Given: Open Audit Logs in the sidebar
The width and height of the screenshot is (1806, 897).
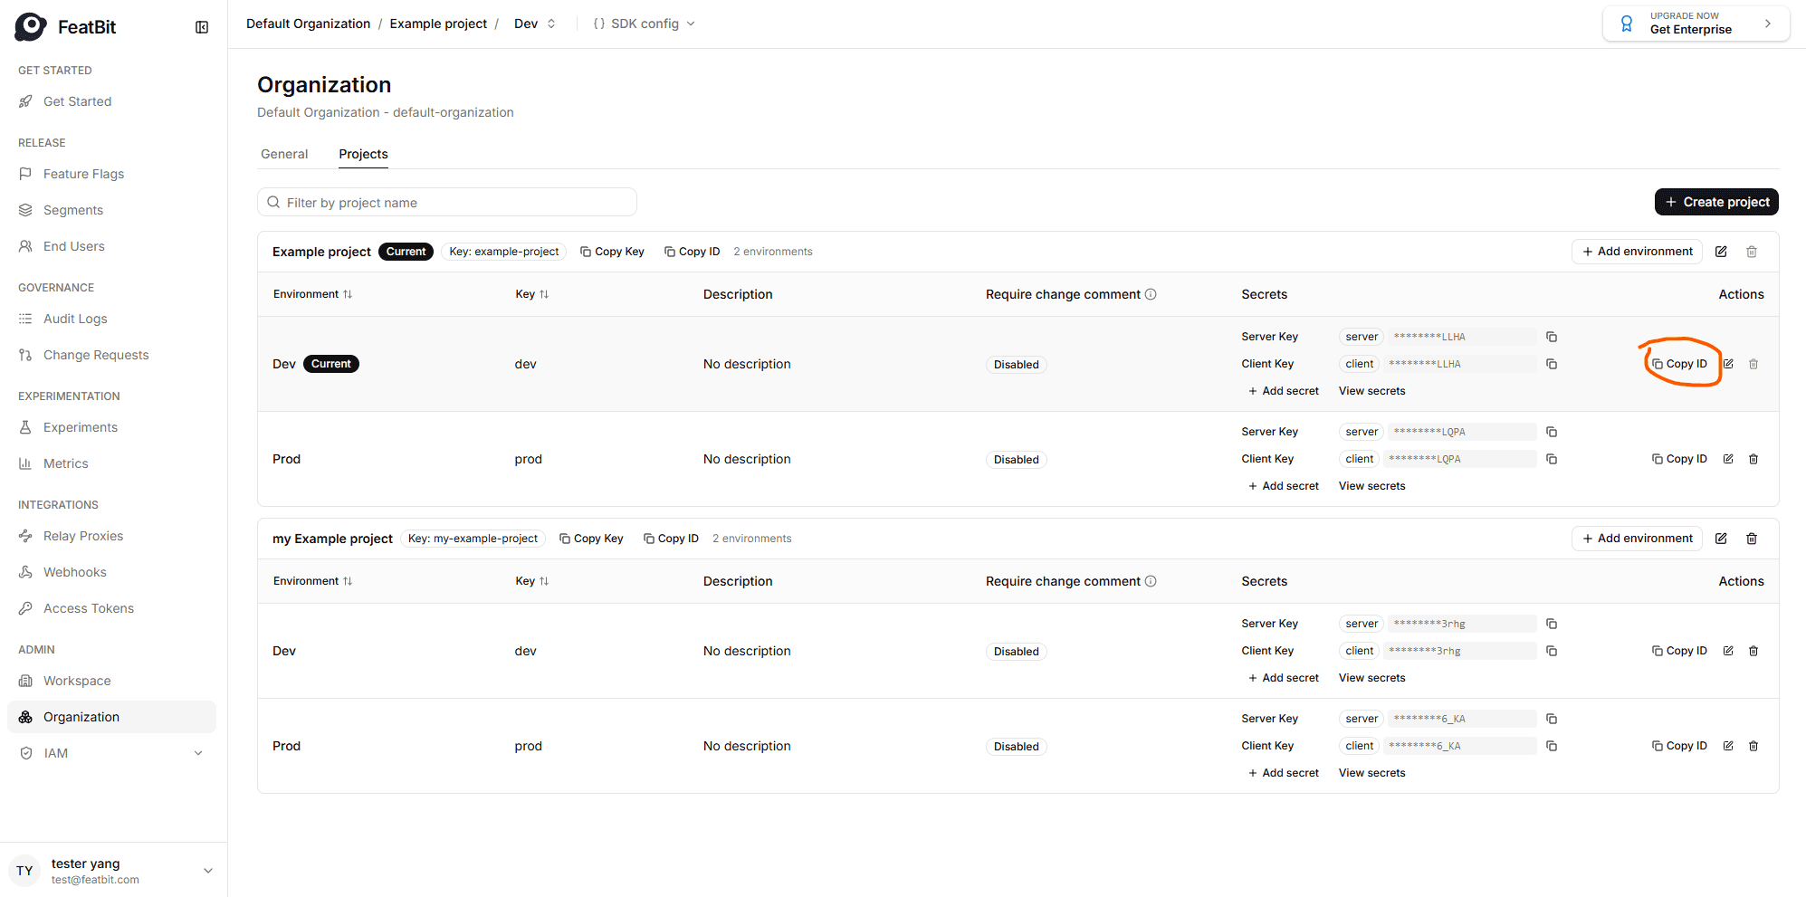Looking at the screenshot, I should pos(112,319).
